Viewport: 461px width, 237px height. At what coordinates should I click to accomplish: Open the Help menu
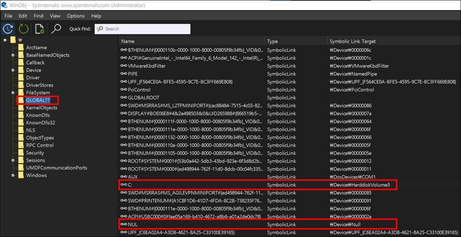tap(96, 16)
